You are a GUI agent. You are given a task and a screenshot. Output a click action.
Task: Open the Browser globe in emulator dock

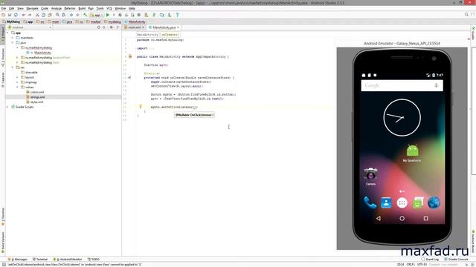pos(434,202)
